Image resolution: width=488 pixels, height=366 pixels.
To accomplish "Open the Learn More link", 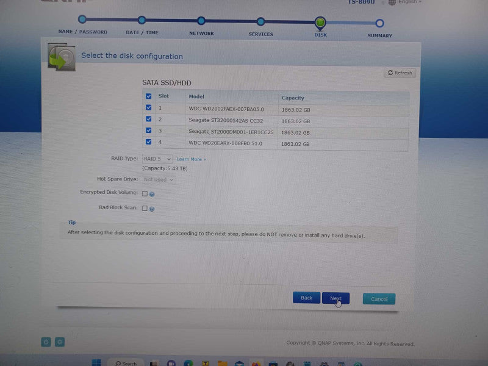I will (x=191, y=159).
